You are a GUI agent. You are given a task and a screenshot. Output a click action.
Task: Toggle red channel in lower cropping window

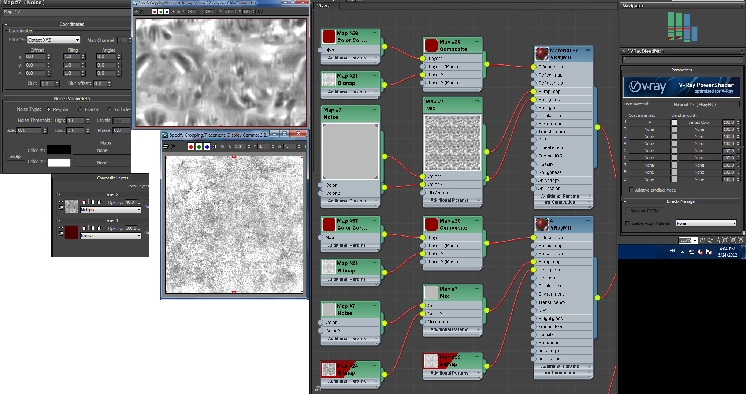(191, 146)
